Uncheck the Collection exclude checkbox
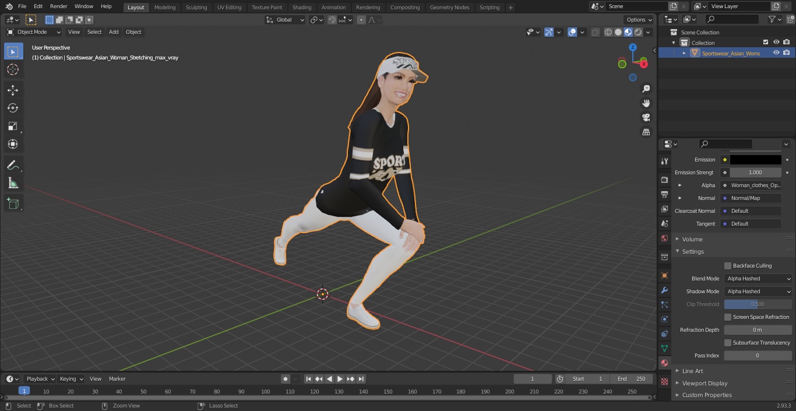796x411 pixels. point(766,43)
